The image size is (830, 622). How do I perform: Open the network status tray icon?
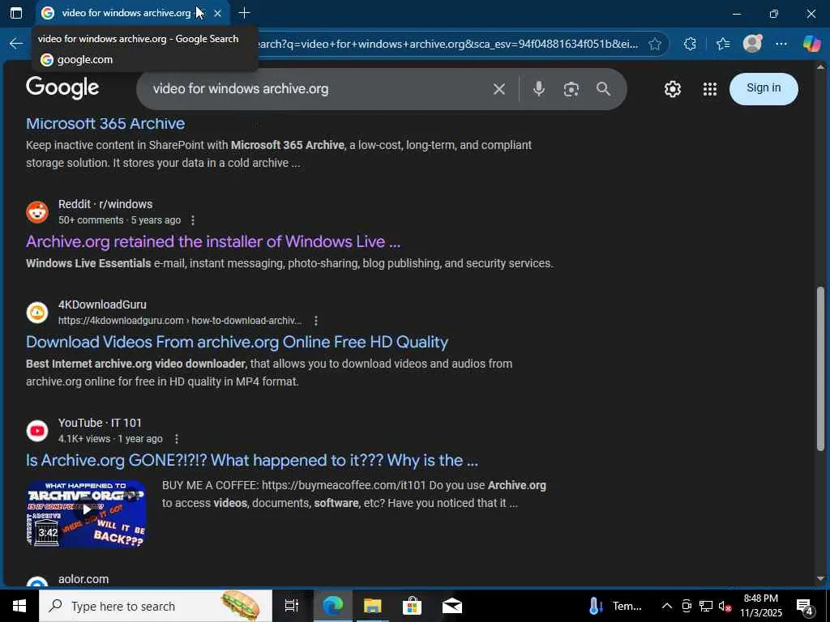(x=706, y=606)
